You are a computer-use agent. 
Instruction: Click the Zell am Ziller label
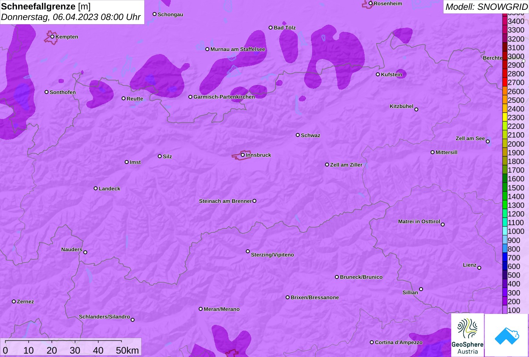346,165
